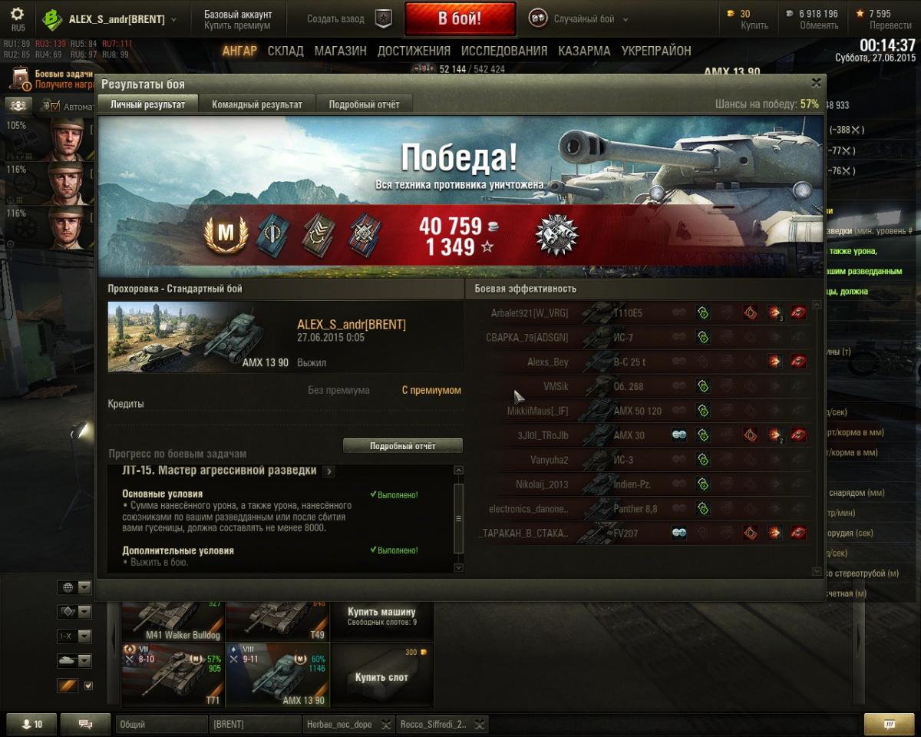
Task: Toggle the checkbox next to the orange stripe filter
Action: [87, 686]
